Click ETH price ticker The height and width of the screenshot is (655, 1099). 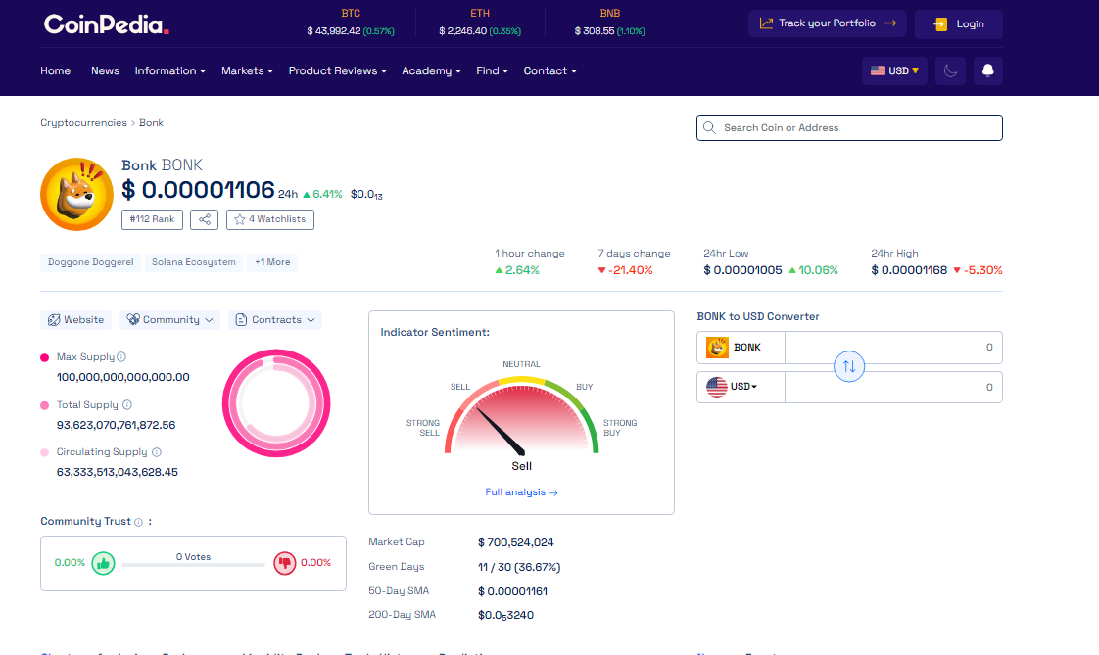pyautogui.click(x=480, y=23)
